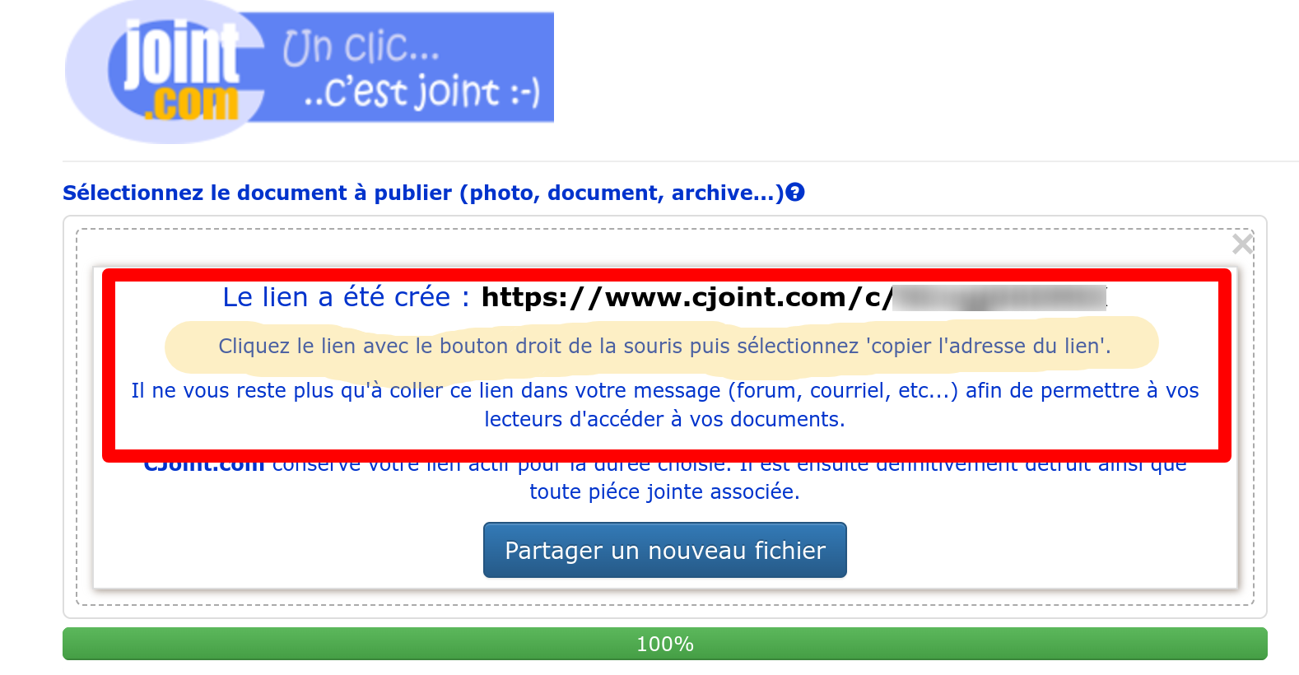
Task: Click the blurred code part of the link
Action: click(999, 297)
